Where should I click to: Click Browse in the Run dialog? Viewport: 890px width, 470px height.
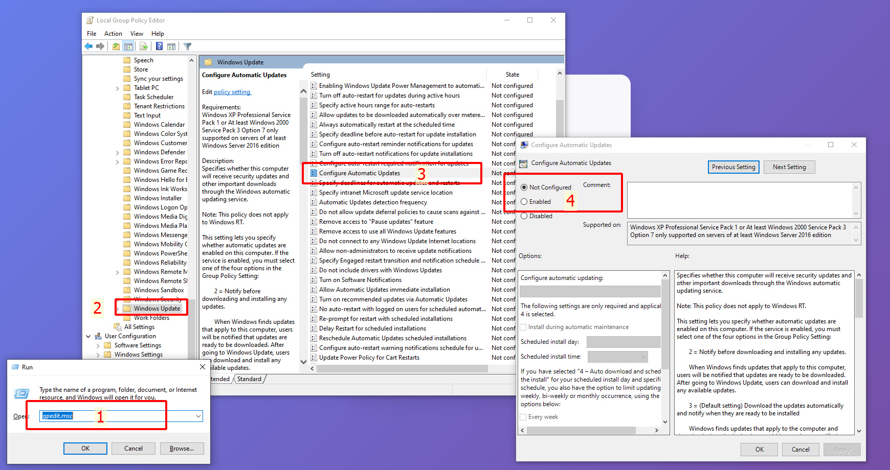[182, 449]
